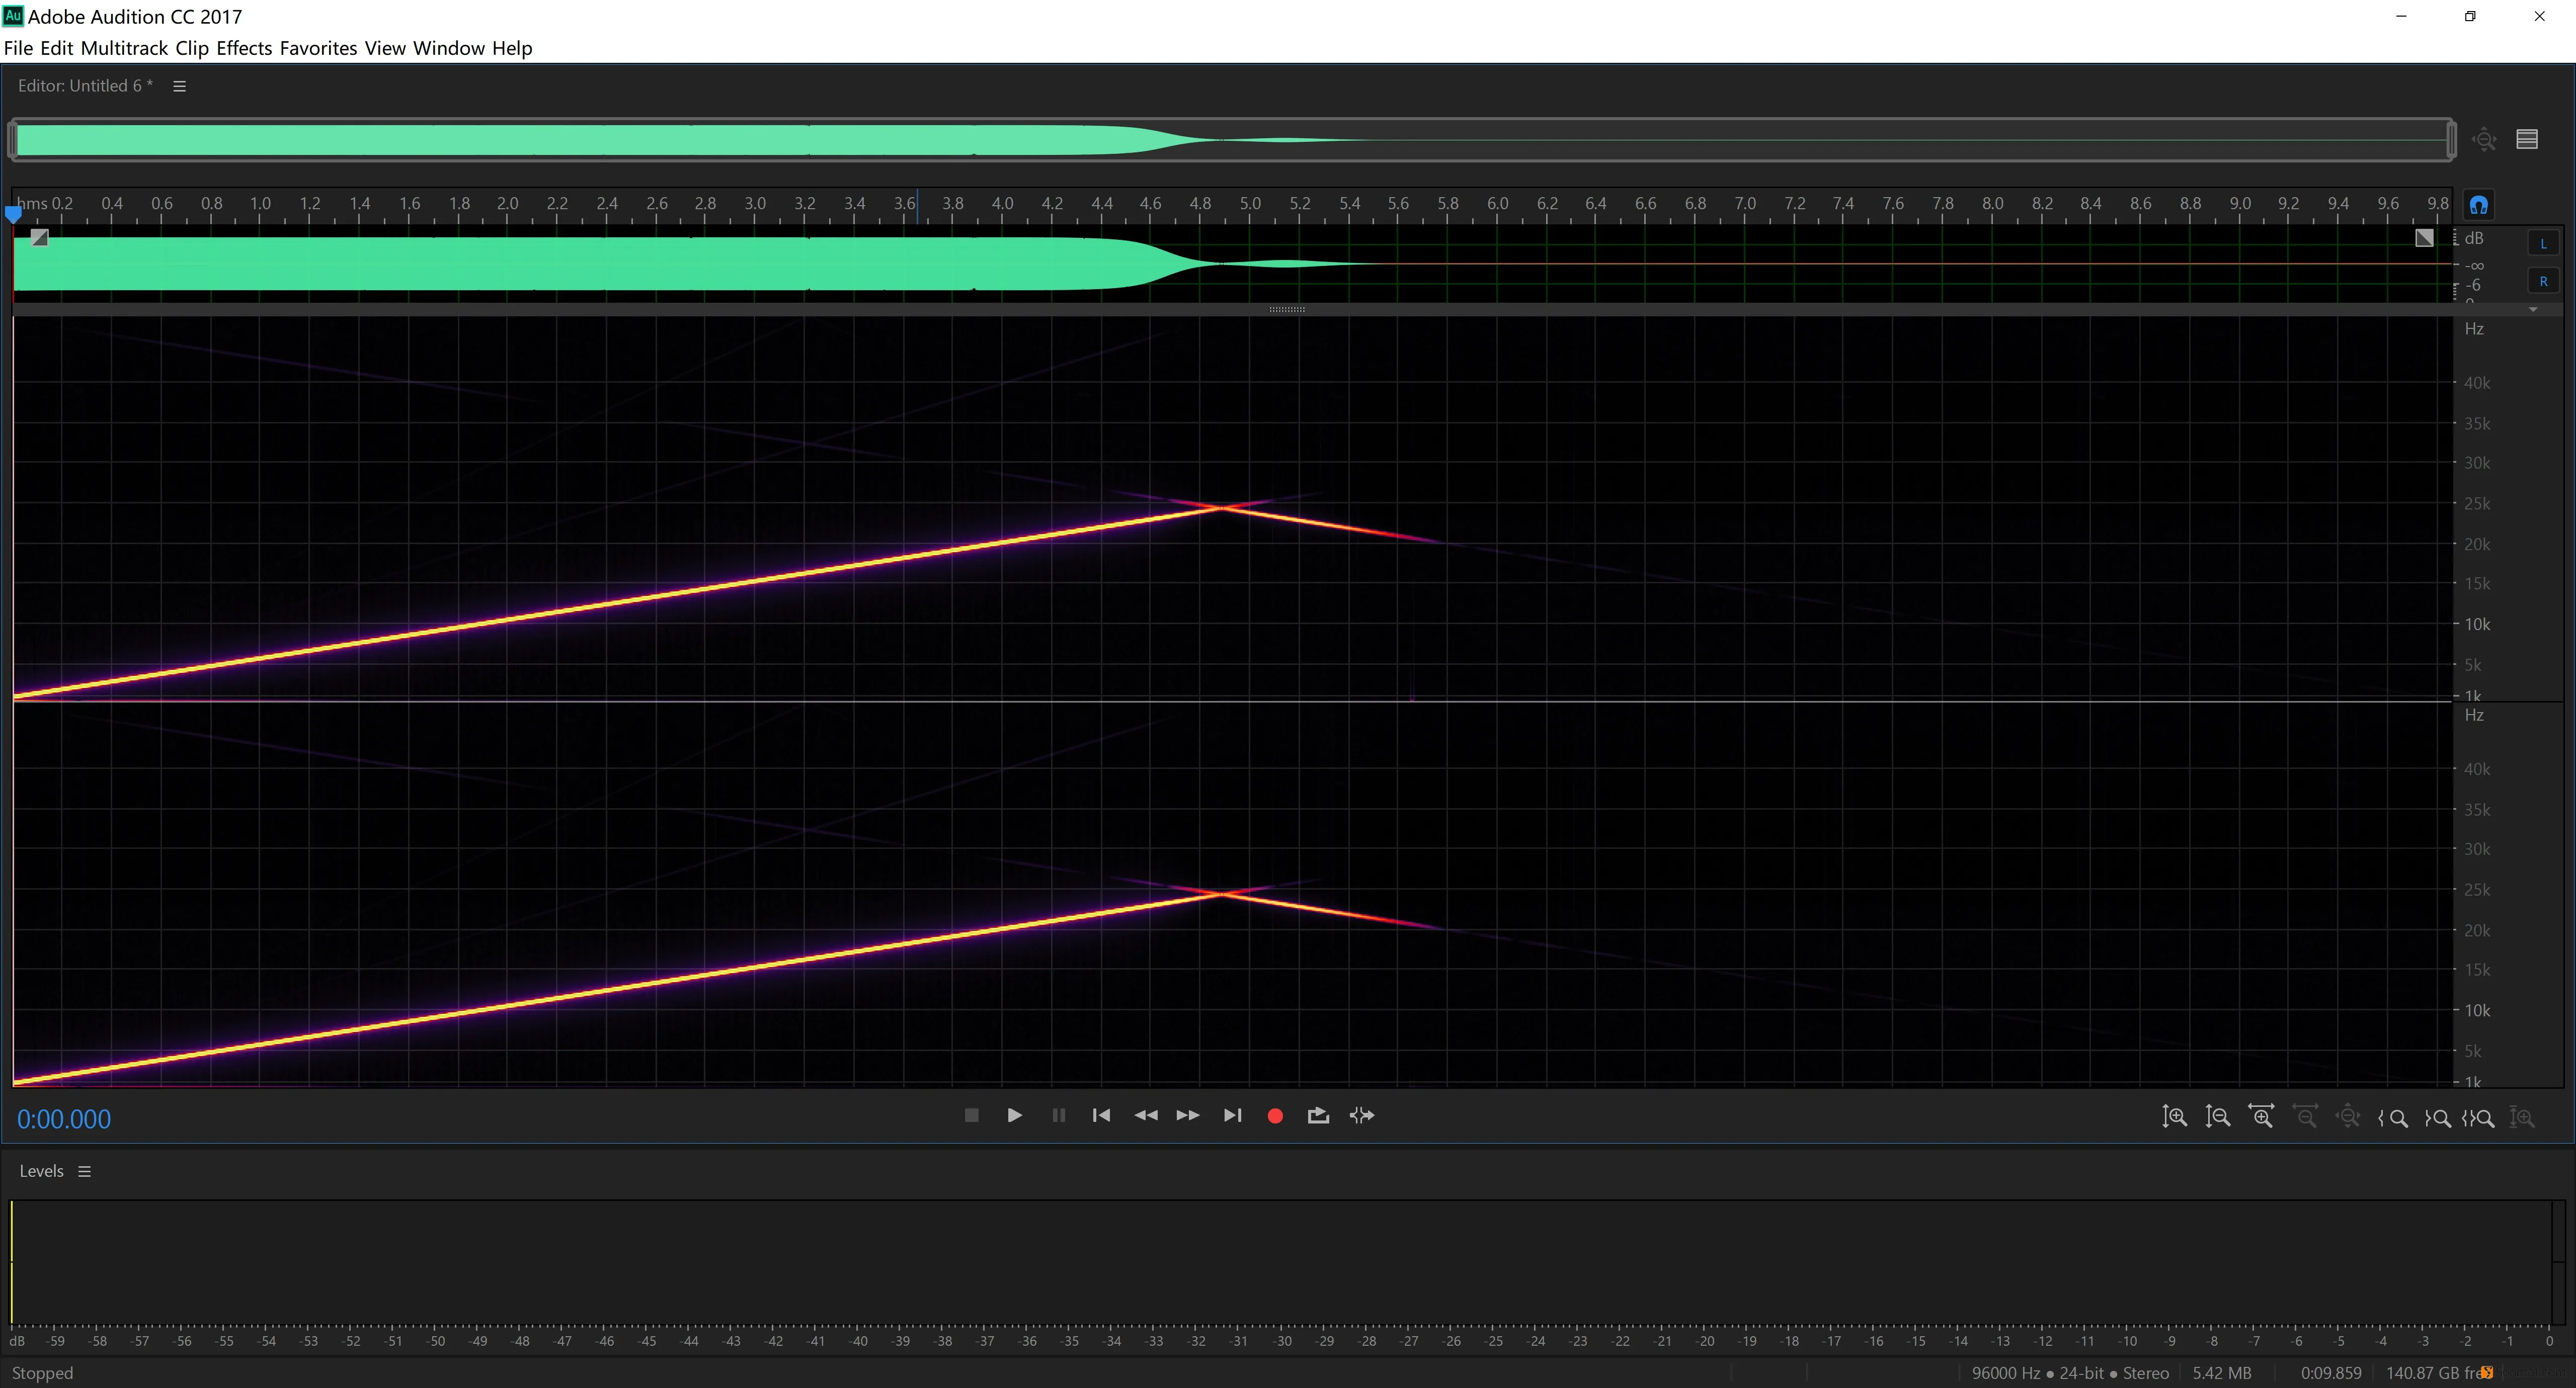Click the dB amplitude scale label
Image resolution: width=2576 pixels, height=1388 pixels.
tap(2474, 238)
